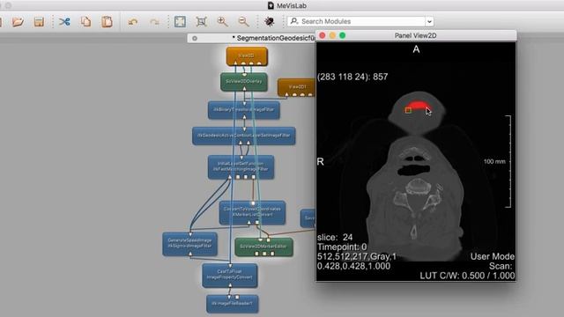The width and height of the screenshot is (564, 317).
Task: Click the "Timepoint: 0" annotation
Action: pos(342,247)
